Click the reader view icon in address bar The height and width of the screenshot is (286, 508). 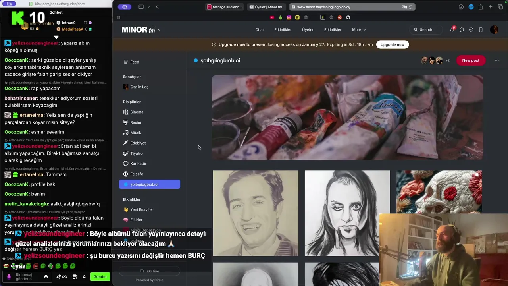[411, 7]
